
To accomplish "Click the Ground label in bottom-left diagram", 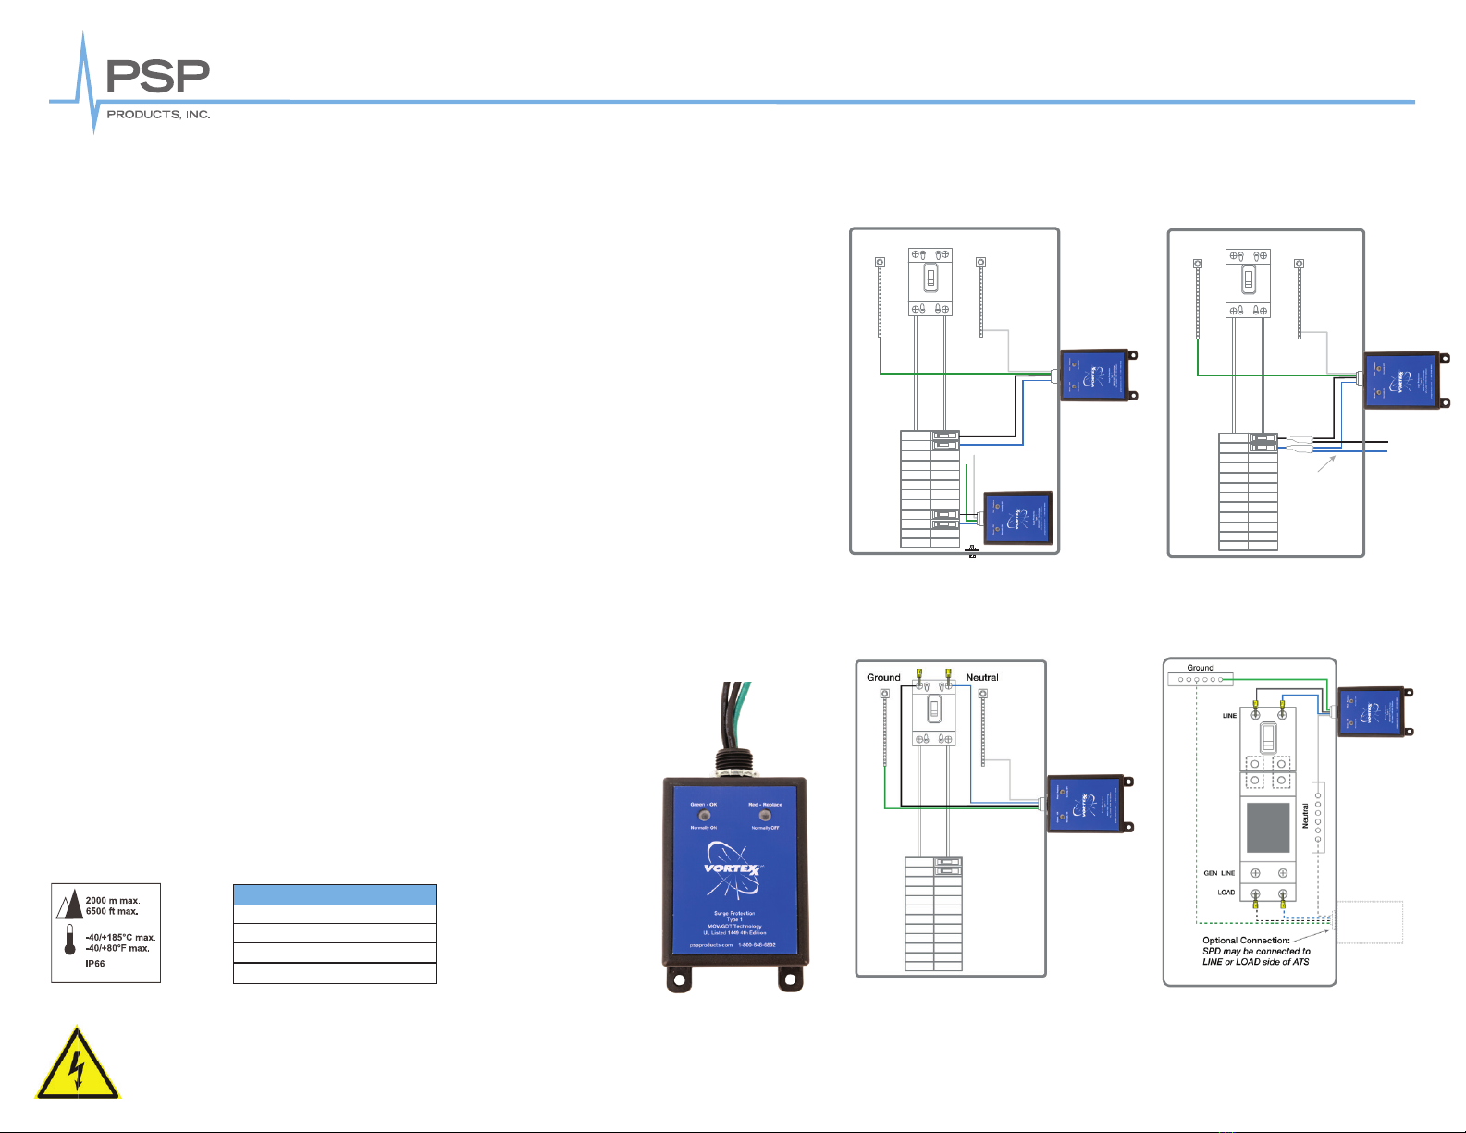I will tap(883, 677).
